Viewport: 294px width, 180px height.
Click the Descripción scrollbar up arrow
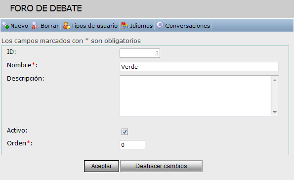point(275,80)
